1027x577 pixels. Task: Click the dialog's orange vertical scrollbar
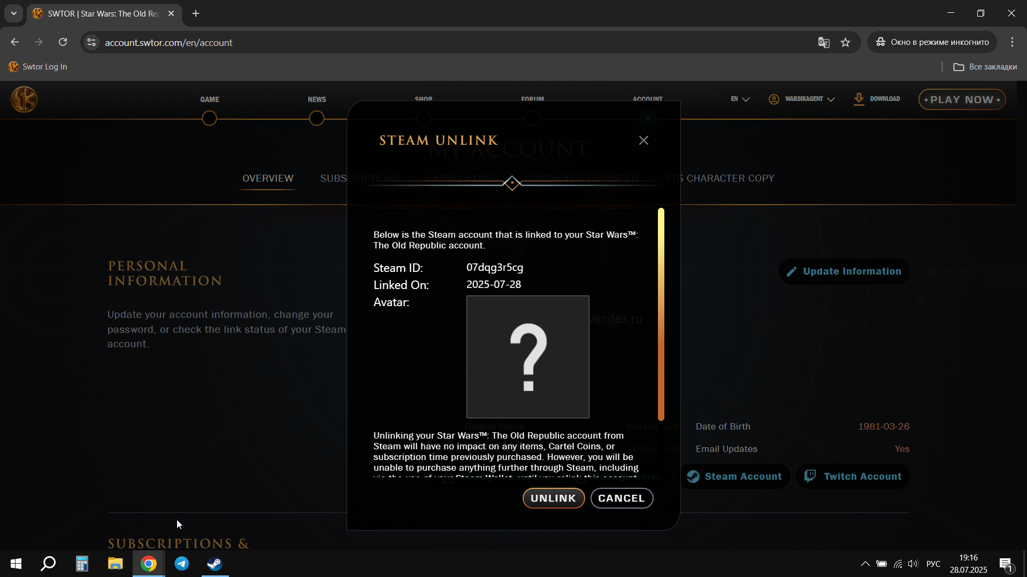(x=661, y=314)
